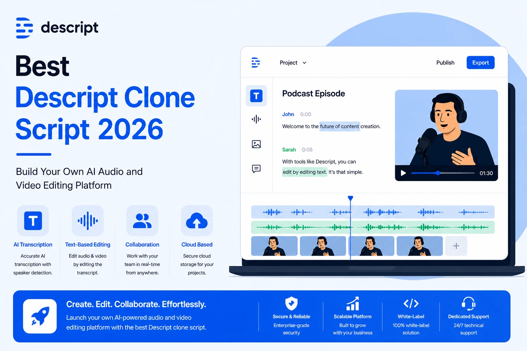The height and width of the screenshot is (351, 527).
Task: Click the Collaboration people icon
Action: pos(142,221)
